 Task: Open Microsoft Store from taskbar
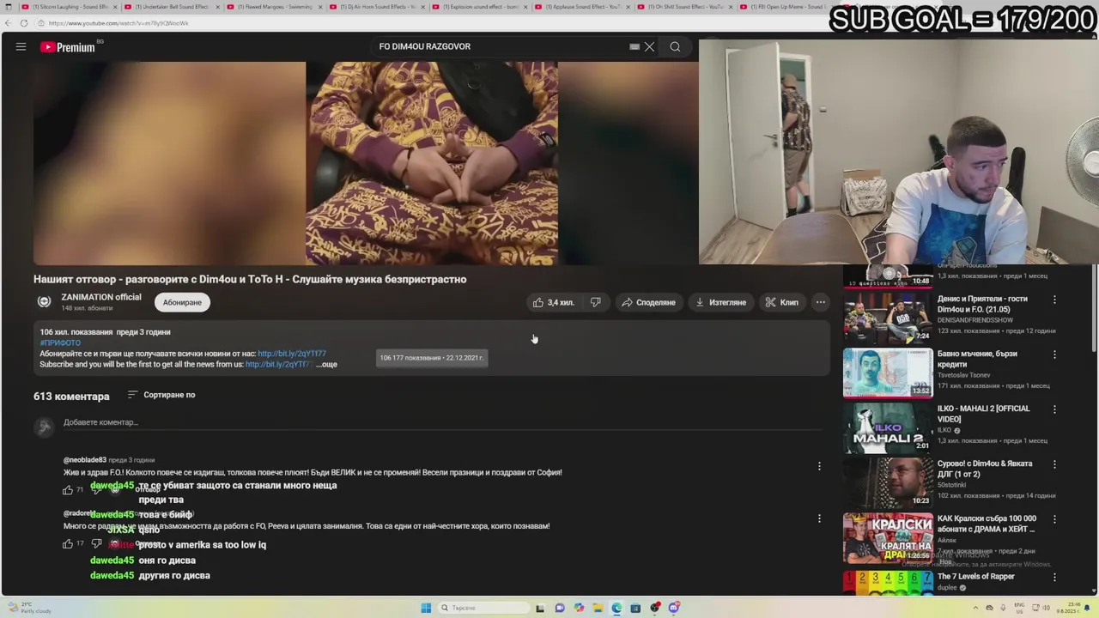click(x=635, y=608)
